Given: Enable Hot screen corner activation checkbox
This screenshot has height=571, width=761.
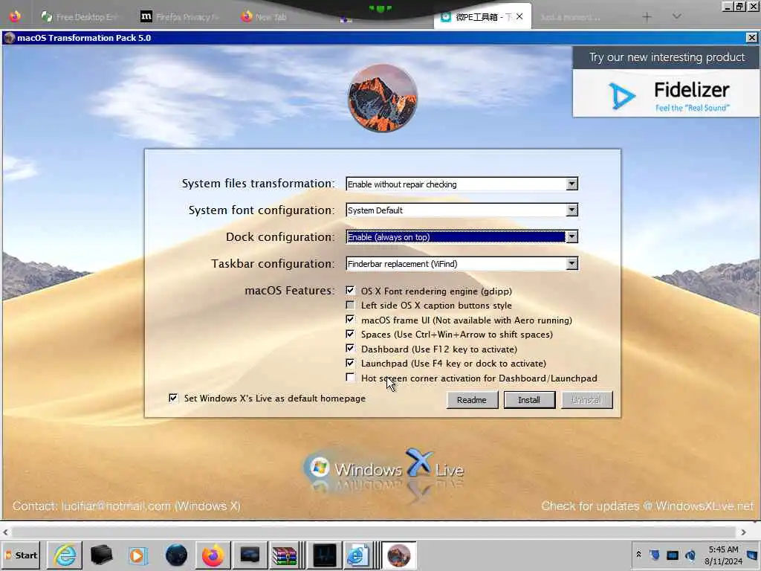Looking at the screenshot, I should click(x=350, y=377).
